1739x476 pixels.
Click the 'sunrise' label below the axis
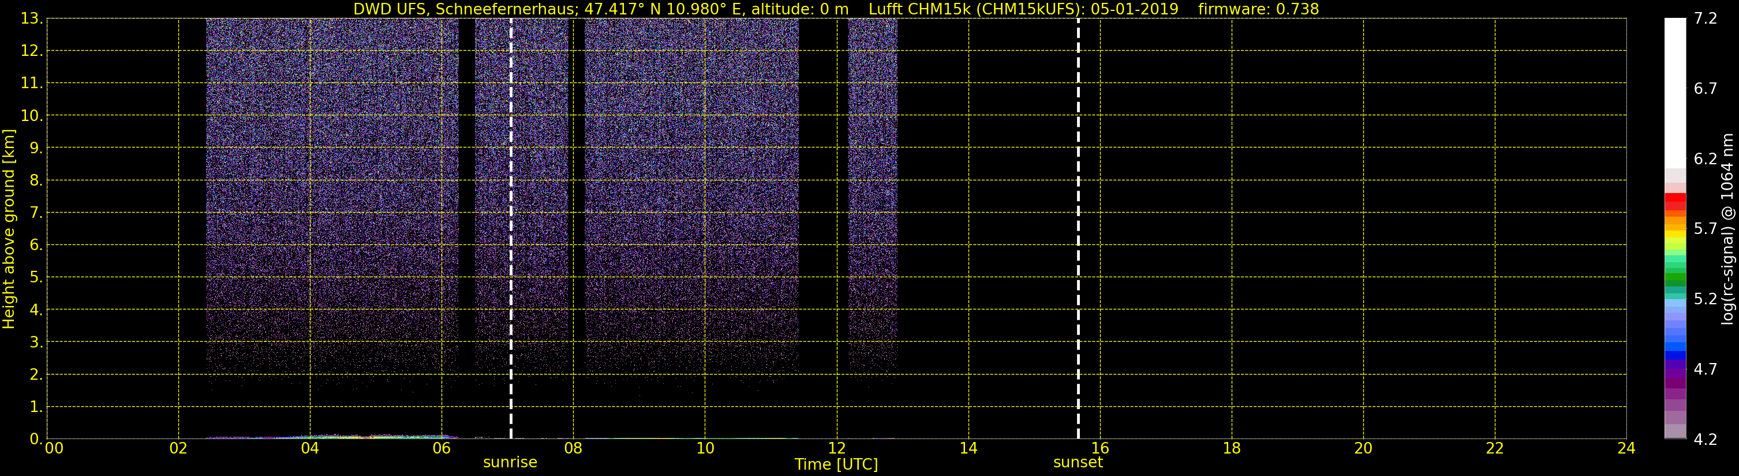tap(510, 463)
